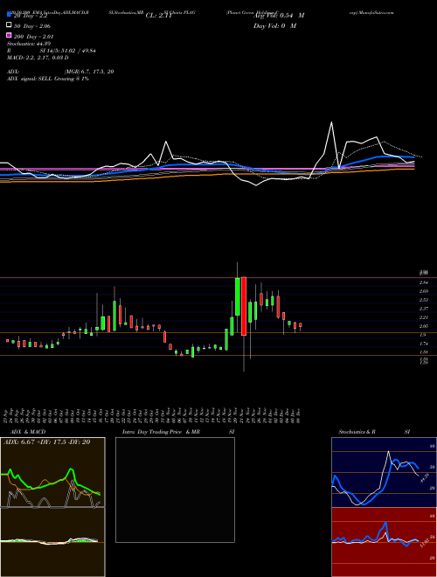Click the blue 20 Day legend swatch

click(x=9, y=15)
